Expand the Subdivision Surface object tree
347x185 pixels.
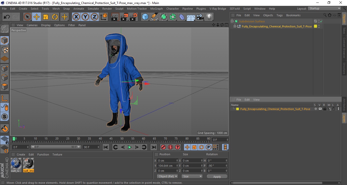(x=232, y=21)
